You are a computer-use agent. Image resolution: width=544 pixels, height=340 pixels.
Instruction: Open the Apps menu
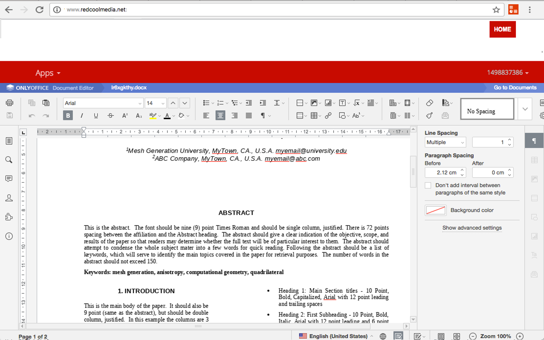click(48, 73)
